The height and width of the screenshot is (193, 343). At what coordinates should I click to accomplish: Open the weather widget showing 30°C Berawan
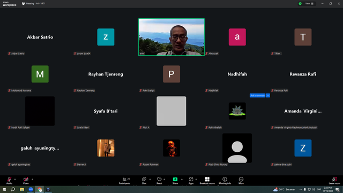(284, 189)
